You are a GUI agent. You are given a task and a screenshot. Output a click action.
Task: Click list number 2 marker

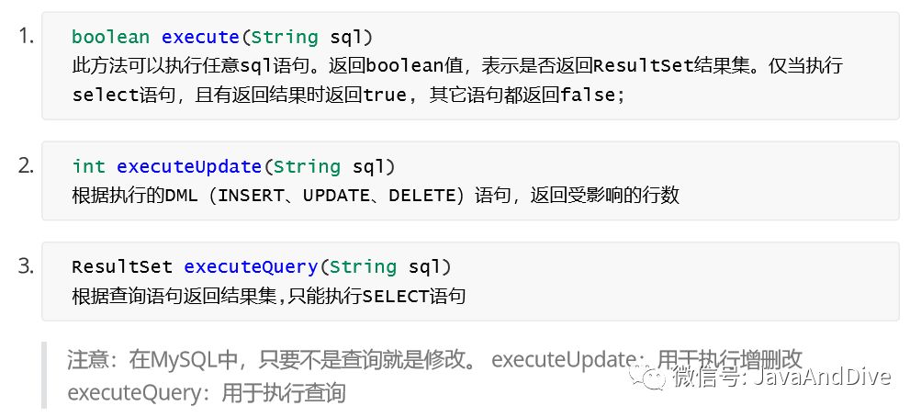click(x=26, y=166)
